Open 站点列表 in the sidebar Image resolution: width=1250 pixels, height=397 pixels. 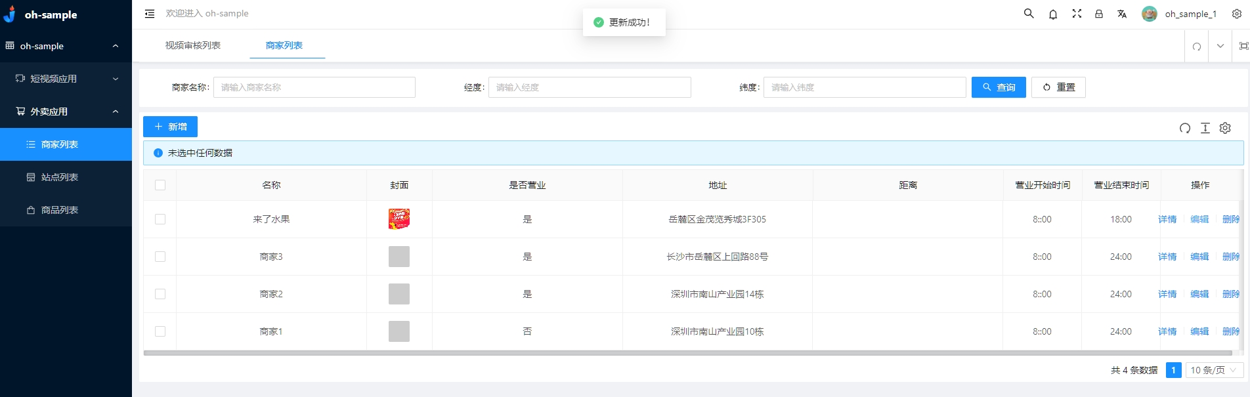(60, 177)
